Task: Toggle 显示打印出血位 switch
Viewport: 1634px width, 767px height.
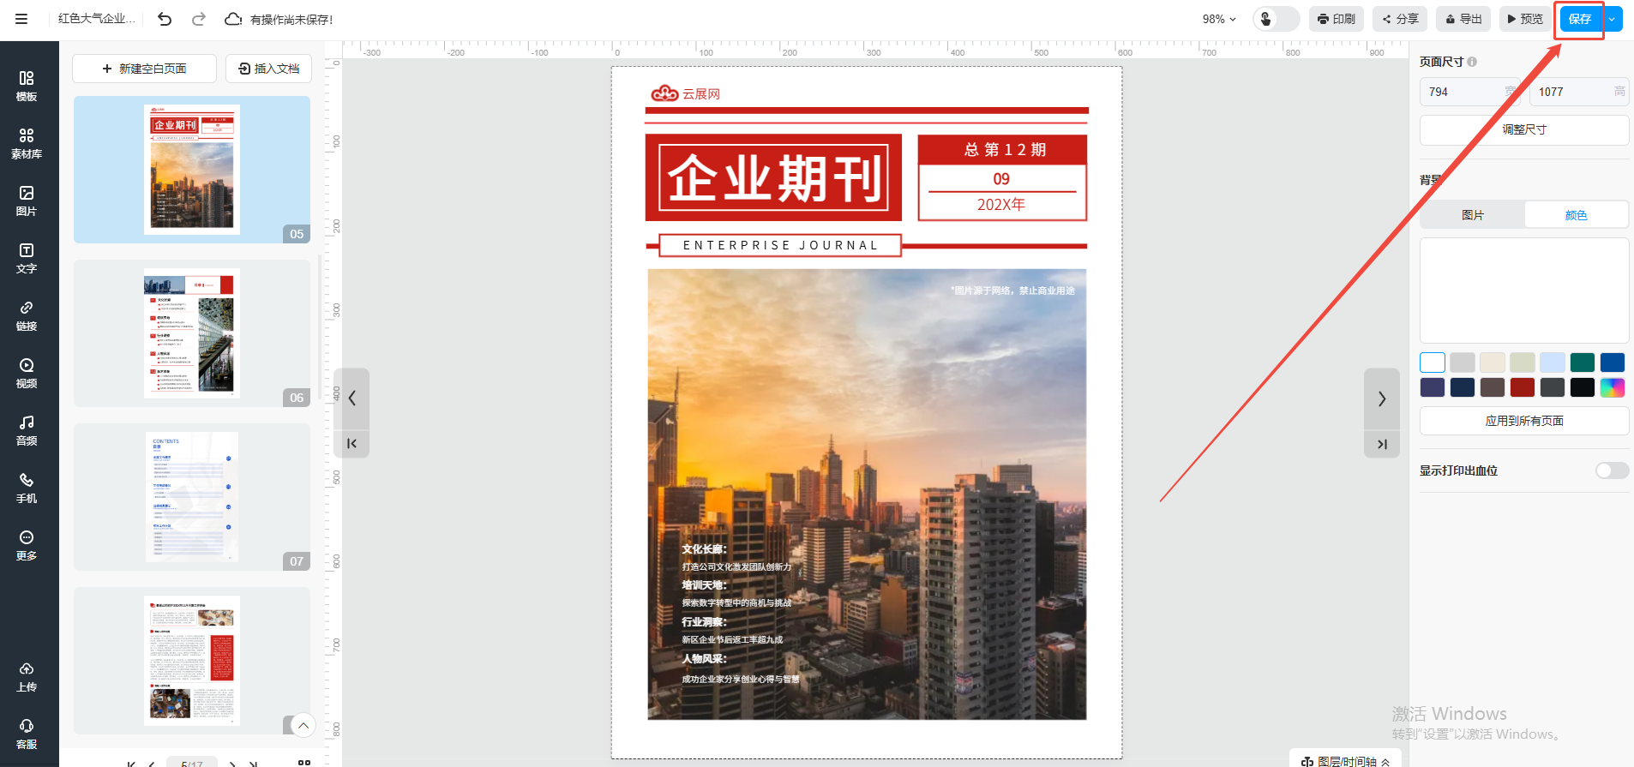Action: [x=1611, y=470]
